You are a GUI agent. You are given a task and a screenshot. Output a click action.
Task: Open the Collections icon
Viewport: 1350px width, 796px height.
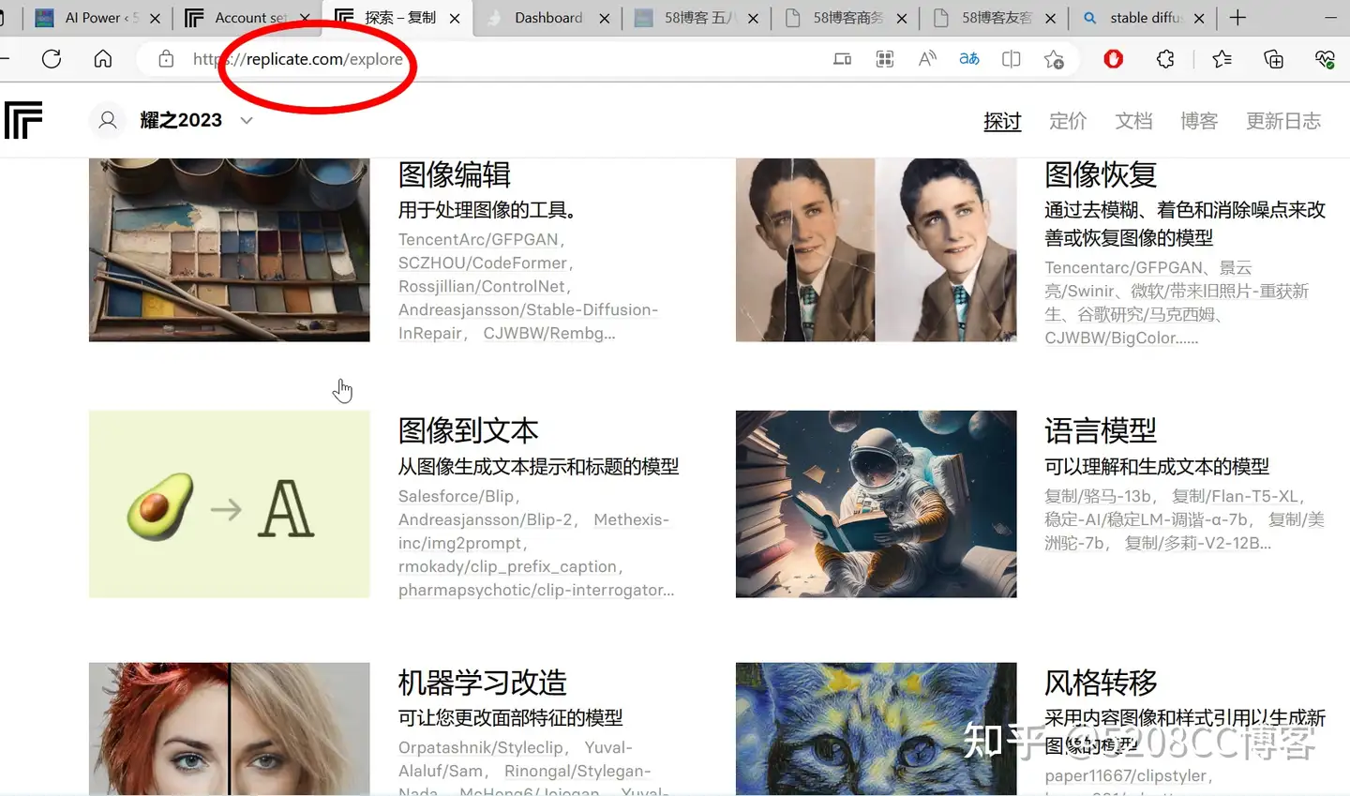point(1273,59)
